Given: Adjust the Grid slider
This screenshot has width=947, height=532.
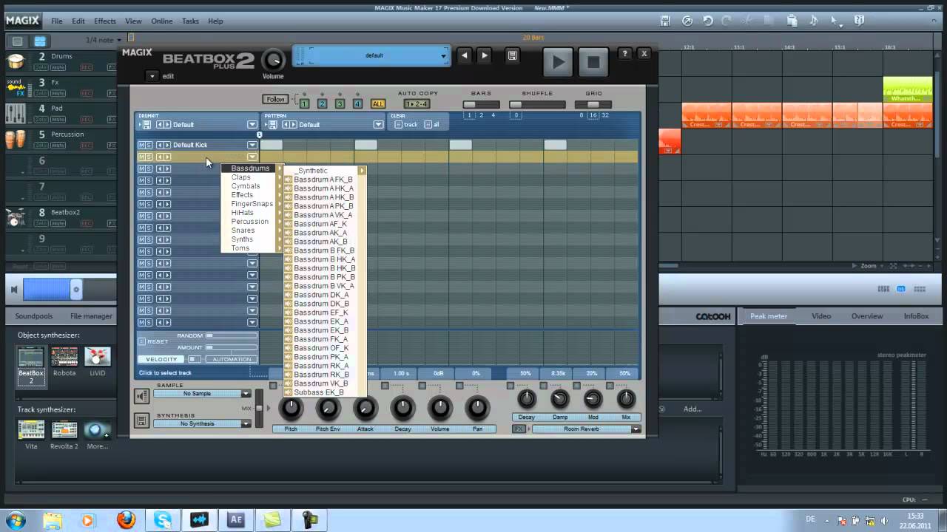Looking at the screenshot, I should 593,105.
